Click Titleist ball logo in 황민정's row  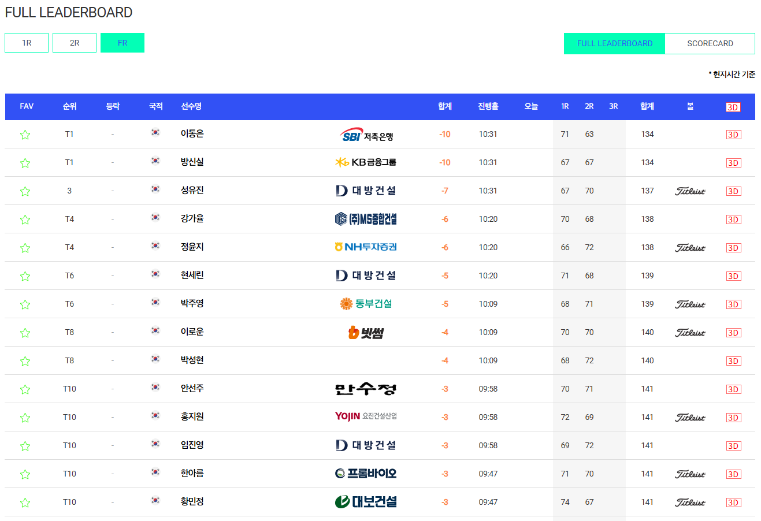[x=690, y=503]
